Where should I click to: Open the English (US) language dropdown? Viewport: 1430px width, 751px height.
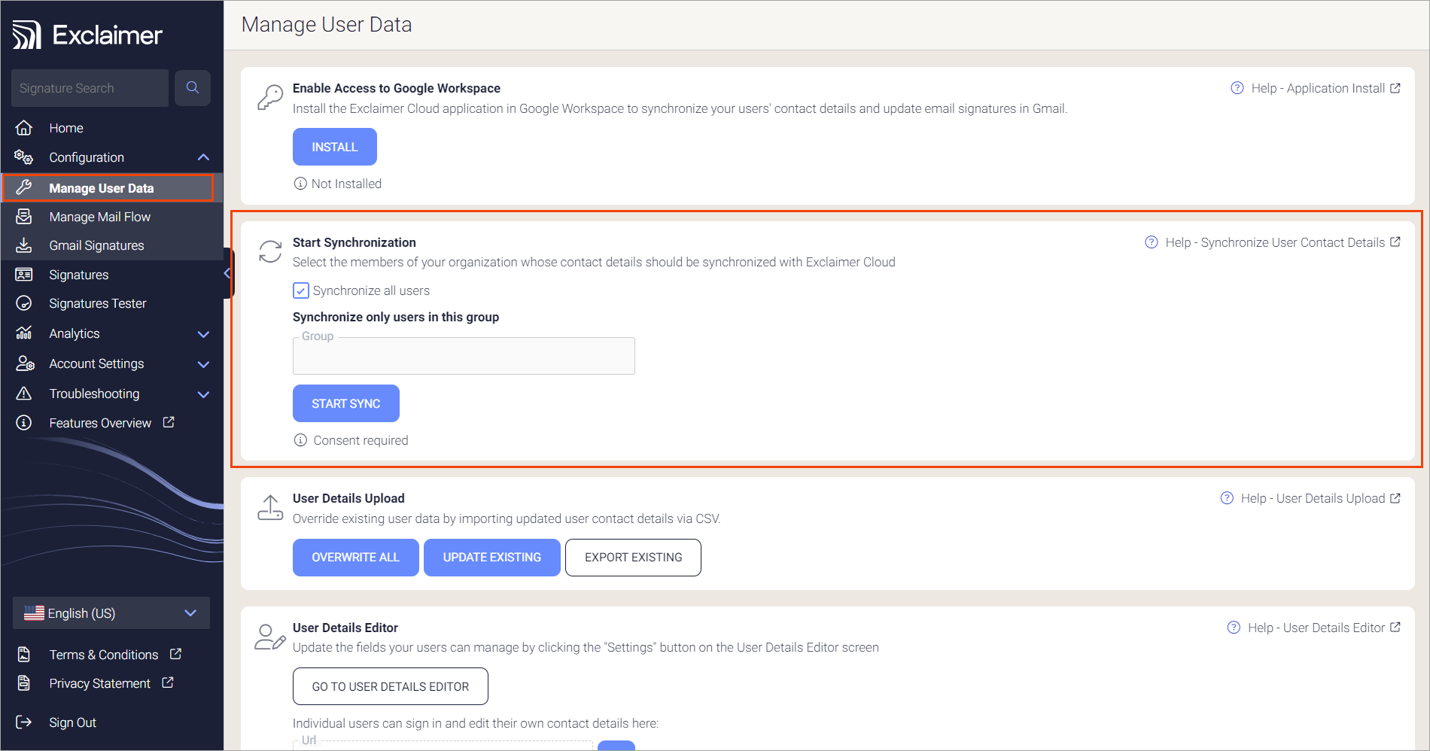pyautogui.click(x=190, y=613)
